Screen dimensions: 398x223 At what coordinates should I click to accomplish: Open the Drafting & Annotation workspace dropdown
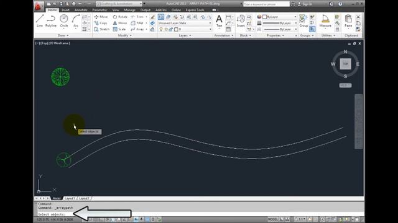[119, 4]
